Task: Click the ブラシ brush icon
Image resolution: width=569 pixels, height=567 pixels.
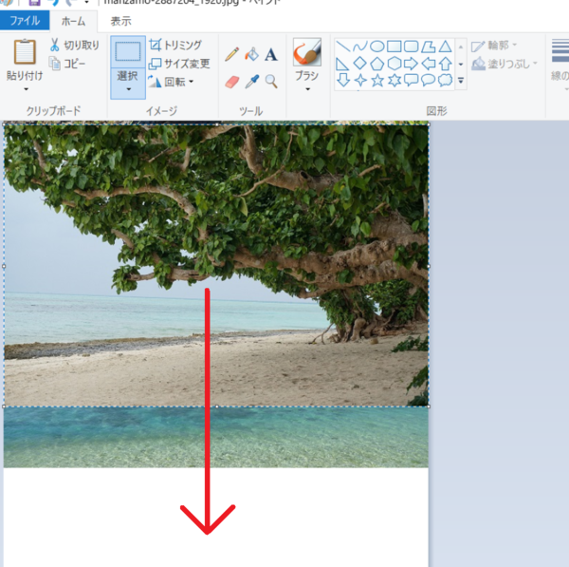Action: (x=307, y=52)
